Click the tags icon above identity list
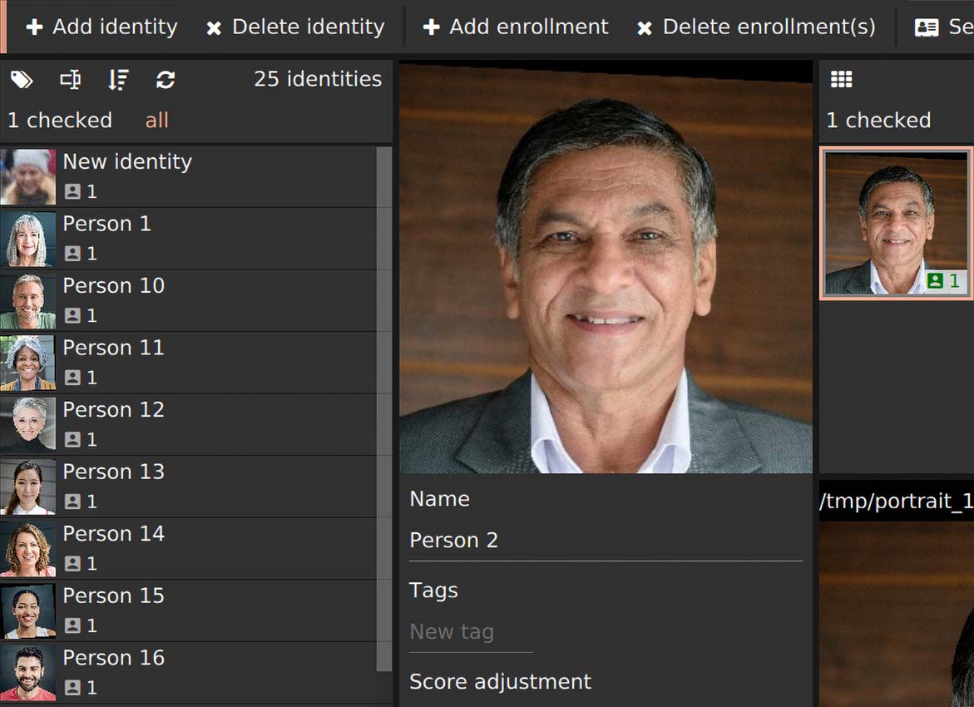This screenshot has width=974, height=707. 22,80
